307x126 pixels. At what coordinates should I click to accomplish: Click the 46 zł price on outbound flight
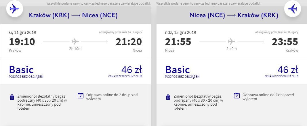pyautogui.click(x=131, y=70)
